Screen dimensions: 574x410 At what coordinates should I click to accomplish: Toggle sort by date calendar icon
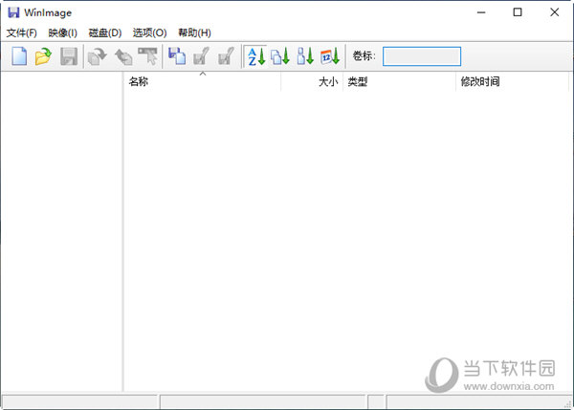tap(330, 56)
